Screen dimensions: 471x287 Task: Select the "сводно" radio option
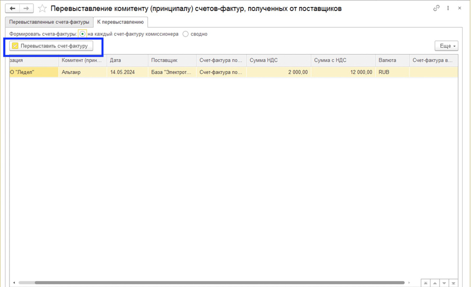coord(186,34)
